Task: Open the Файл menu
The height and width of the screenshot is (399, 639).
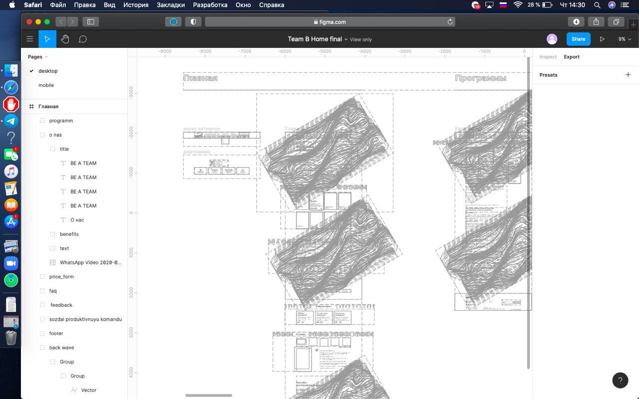Action: coord(58,5)
